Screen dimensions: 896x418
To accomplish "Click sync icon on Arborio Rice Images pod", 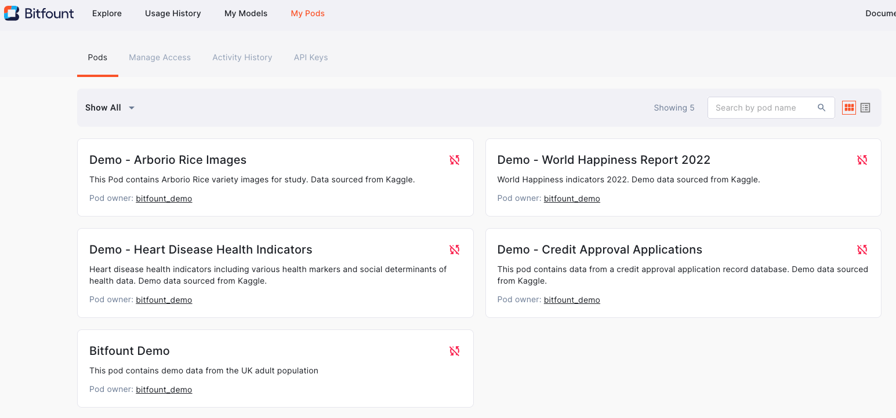I will tap(455, 160).
